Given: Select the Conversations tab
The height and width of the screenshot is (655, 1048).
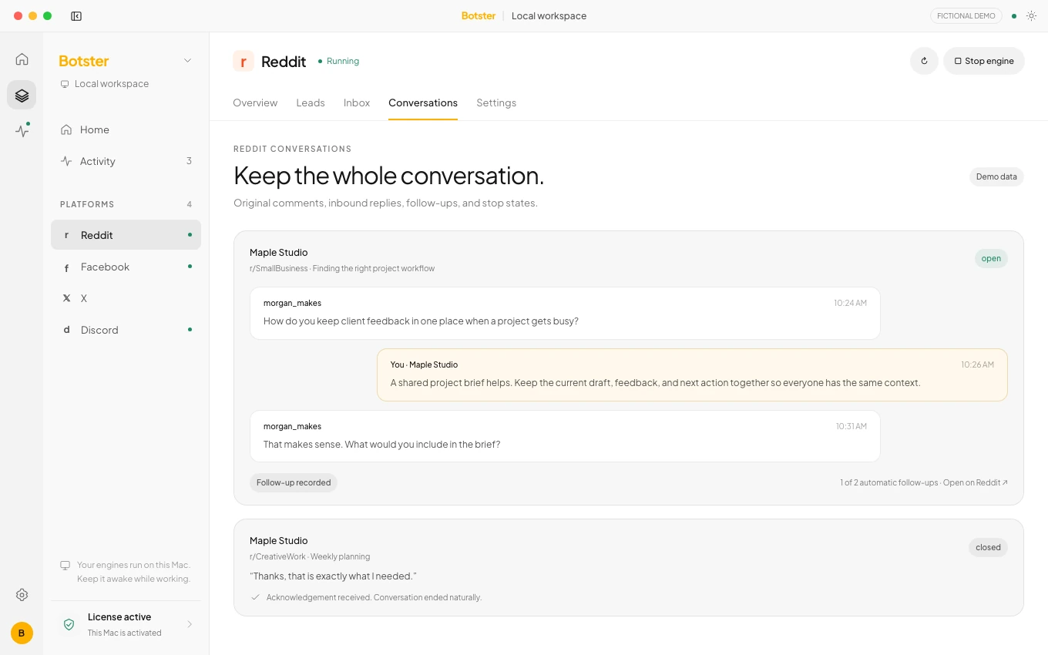Looking at the screenshot, I should point(423,102).
